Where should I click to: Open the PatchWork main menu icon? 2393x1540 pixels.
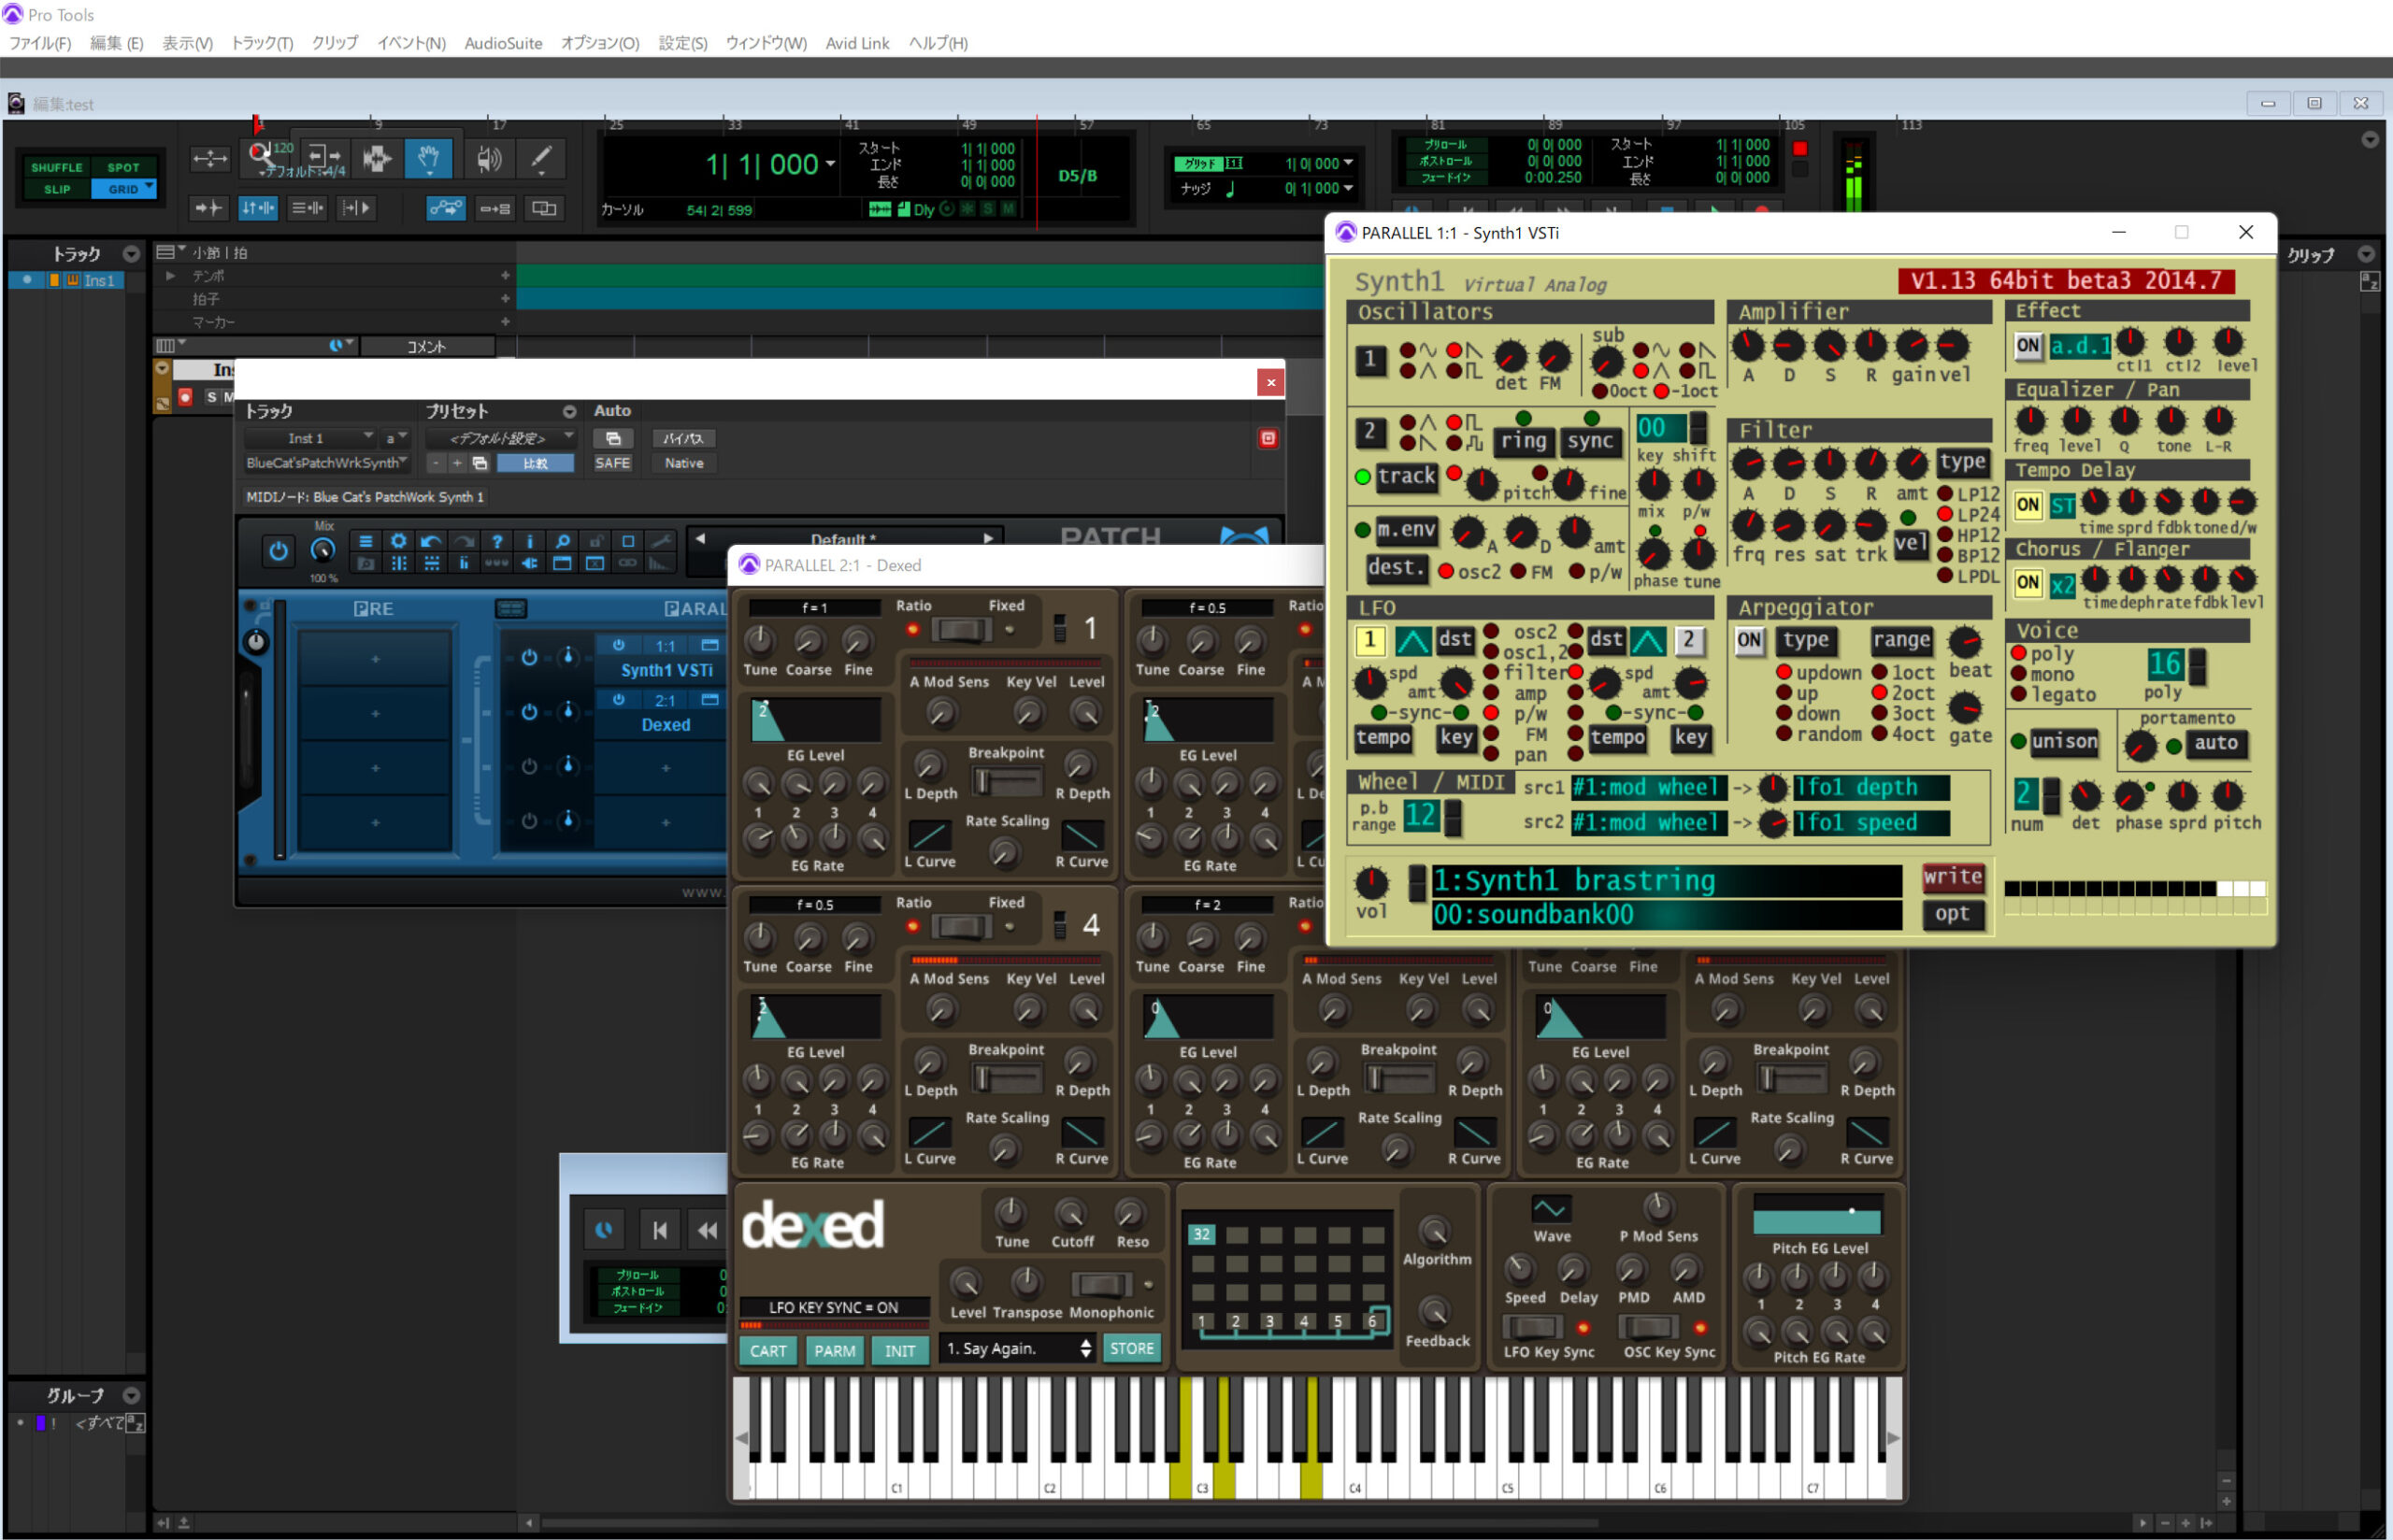pyautogui.click(x=366, y=541)
